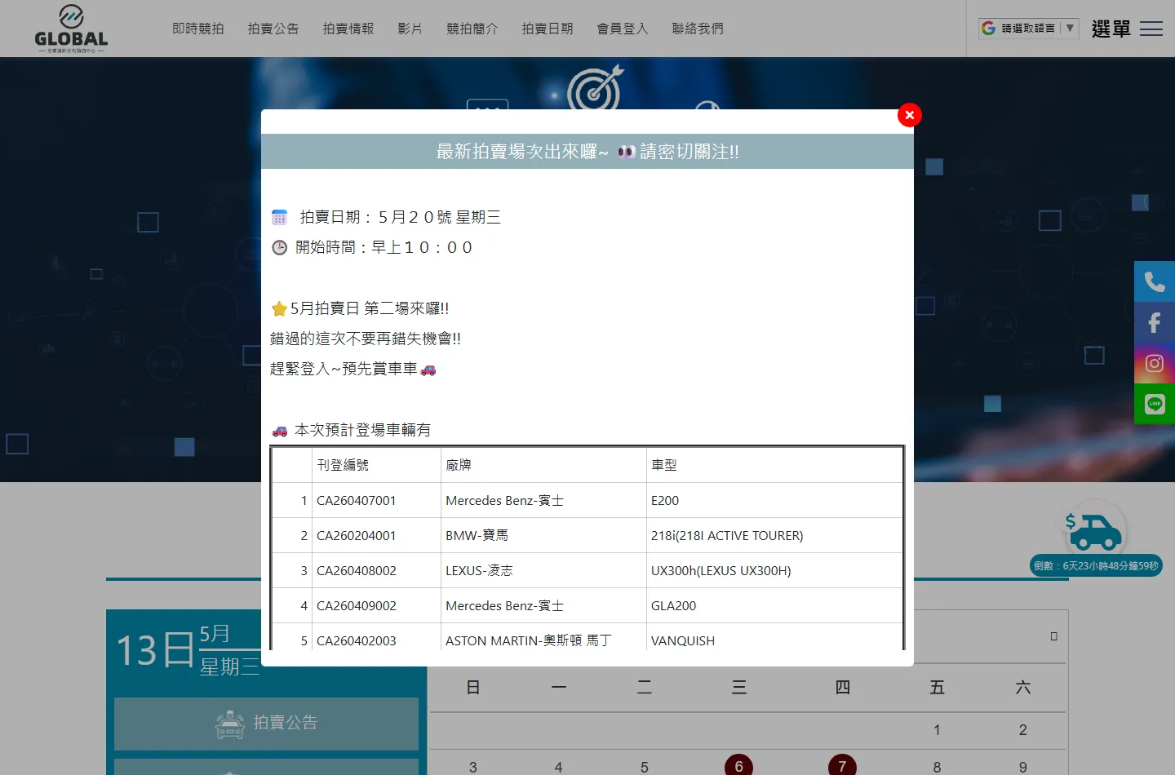Click the BMW-寶馬 brand cell

[x=543, y=536]
